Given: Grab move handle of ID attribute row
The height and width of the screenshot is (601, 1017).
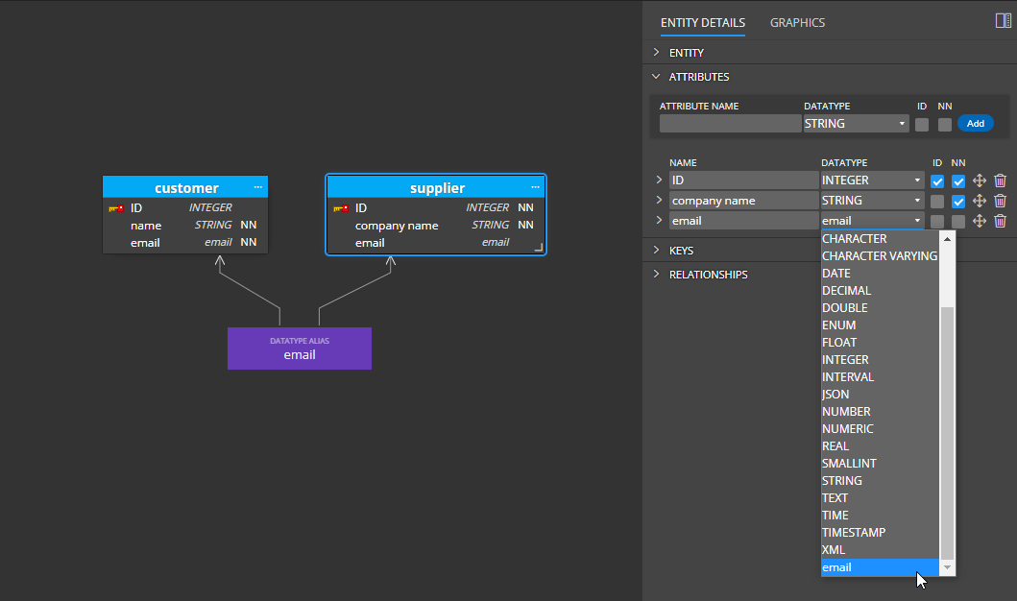Looking at the screenshot, I should pos(980,180).
